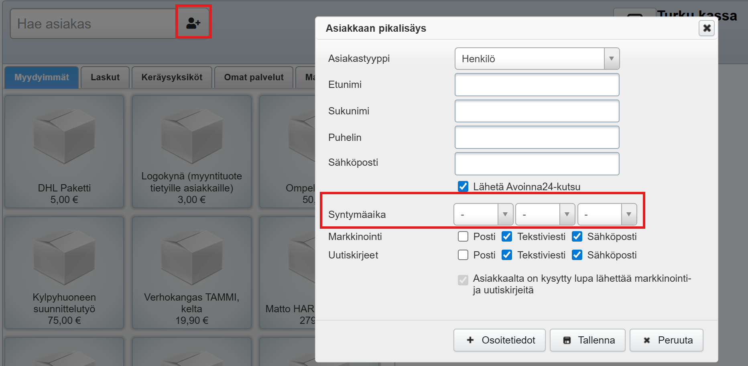Choose the Verhokangas TAMMI product tile
This screenshot has width=748, height=366.
tap(191, 273)
